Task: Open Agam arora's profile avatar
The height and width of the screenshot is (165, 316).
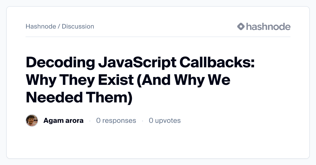Action: pos(32,120)
